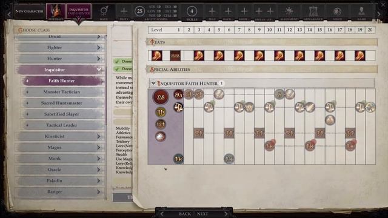388x218 pixels.
Task: Click the scales Judgment icon at level 10
Action: pos(269,107)
